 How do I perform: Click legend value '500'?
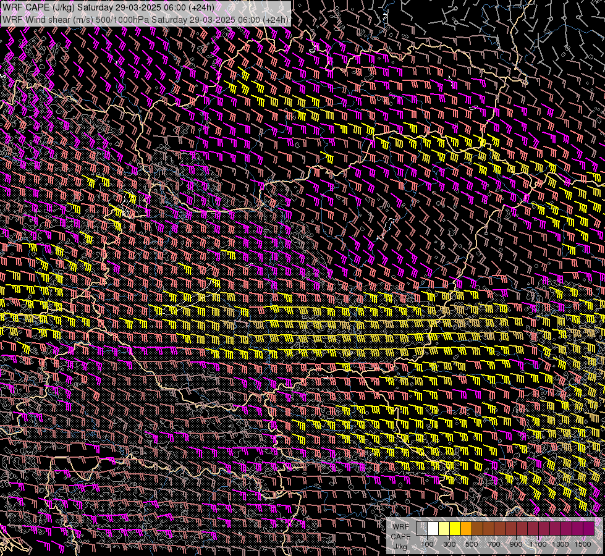(x=472, y=544)
